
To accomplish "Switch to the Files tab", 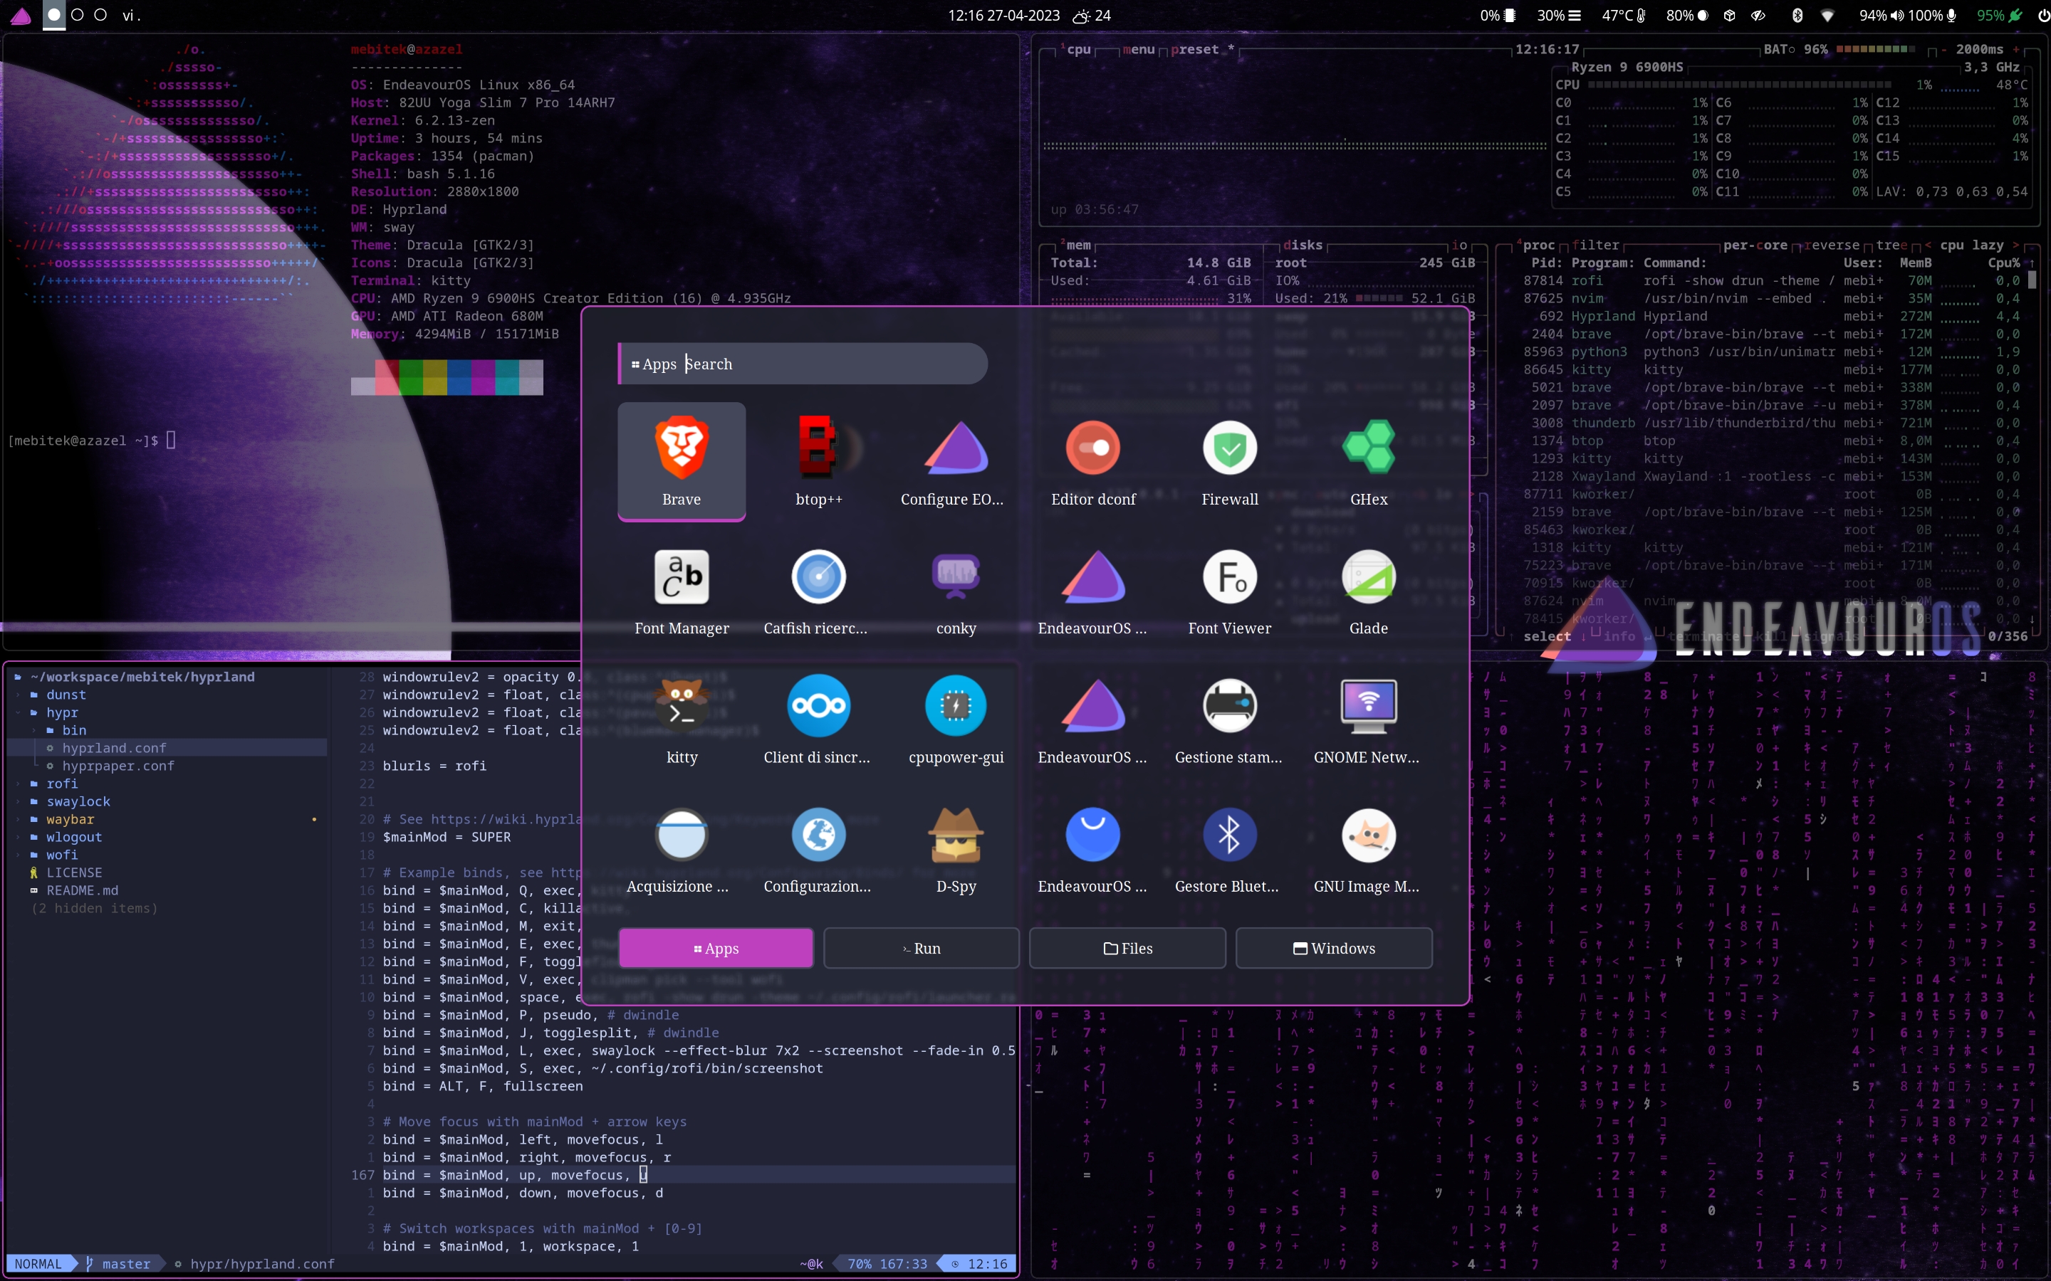I will tap(1127, 948).
